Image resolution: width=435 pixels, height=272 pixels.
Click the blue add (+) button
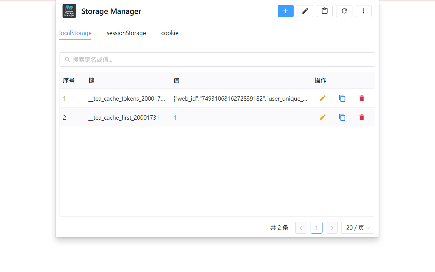(285, 11)
